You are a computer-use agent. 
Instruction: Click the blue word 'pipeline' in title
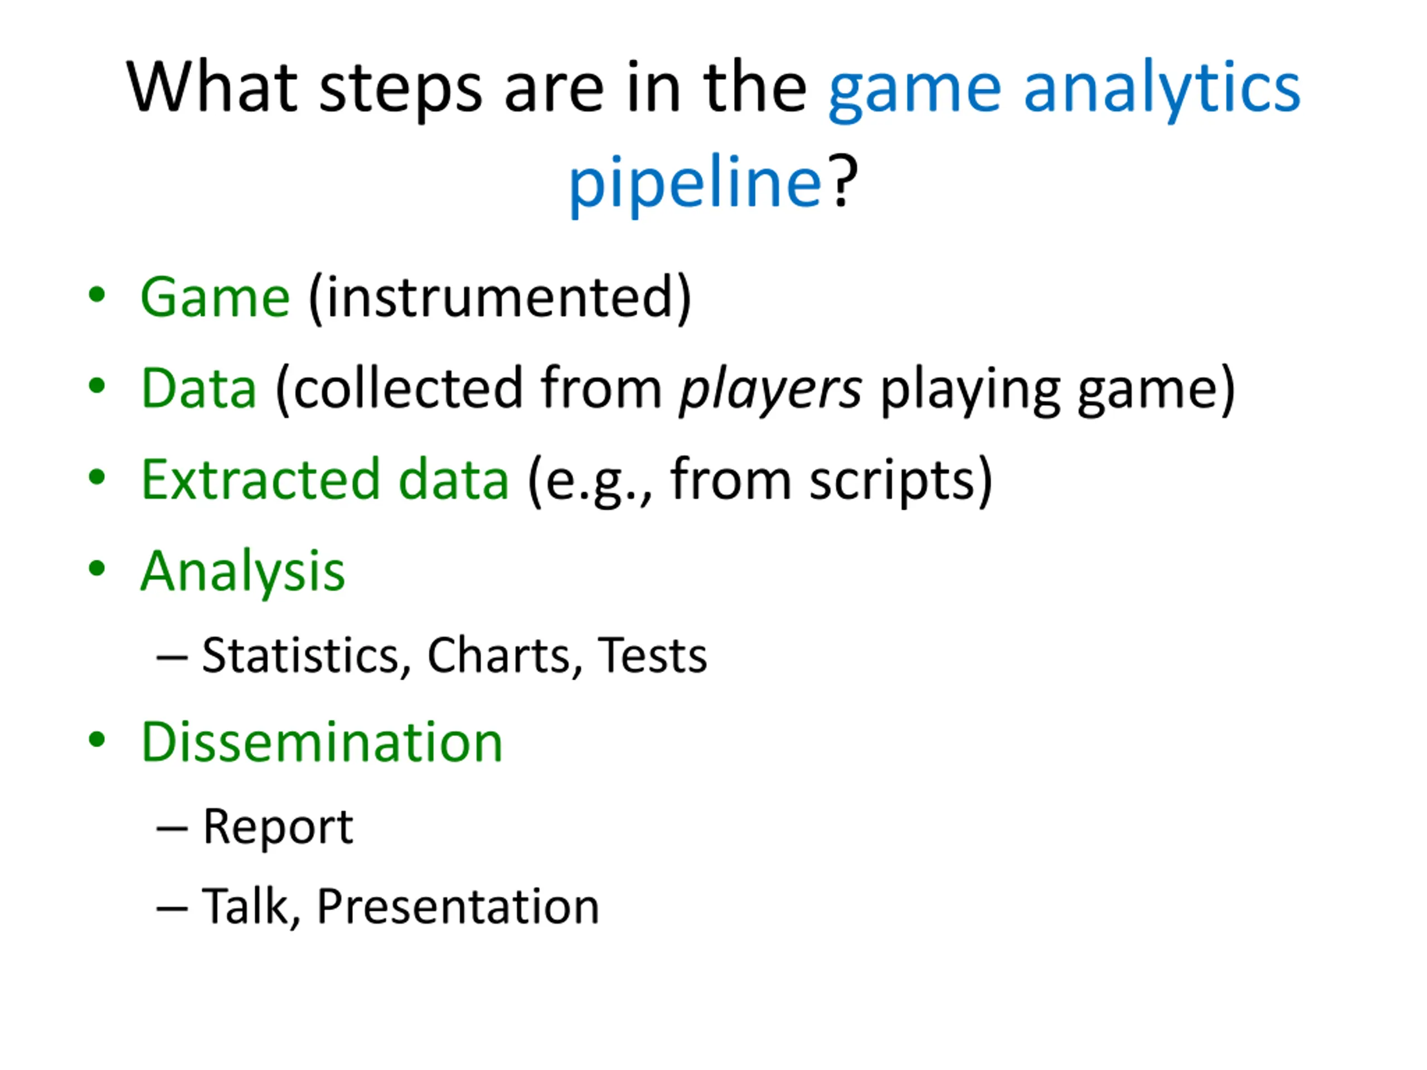pyautogui.click(x=696, y=184)
